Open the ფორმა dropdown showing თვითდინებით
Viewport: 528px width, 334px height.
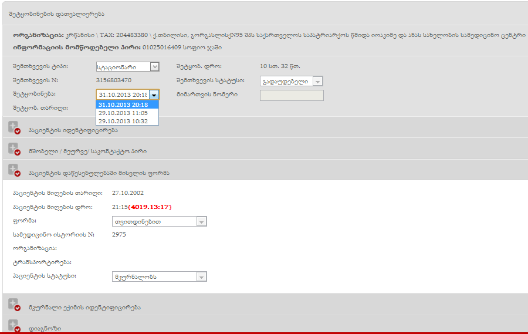coord(159,221)
